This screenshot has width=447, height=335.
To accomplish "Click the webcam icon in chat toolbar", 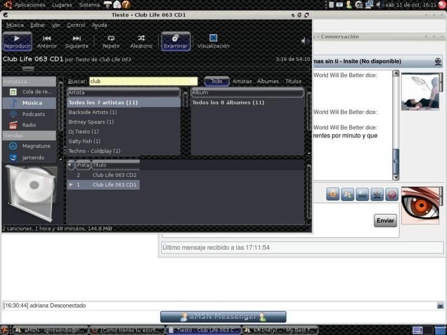I will [377, 194].
